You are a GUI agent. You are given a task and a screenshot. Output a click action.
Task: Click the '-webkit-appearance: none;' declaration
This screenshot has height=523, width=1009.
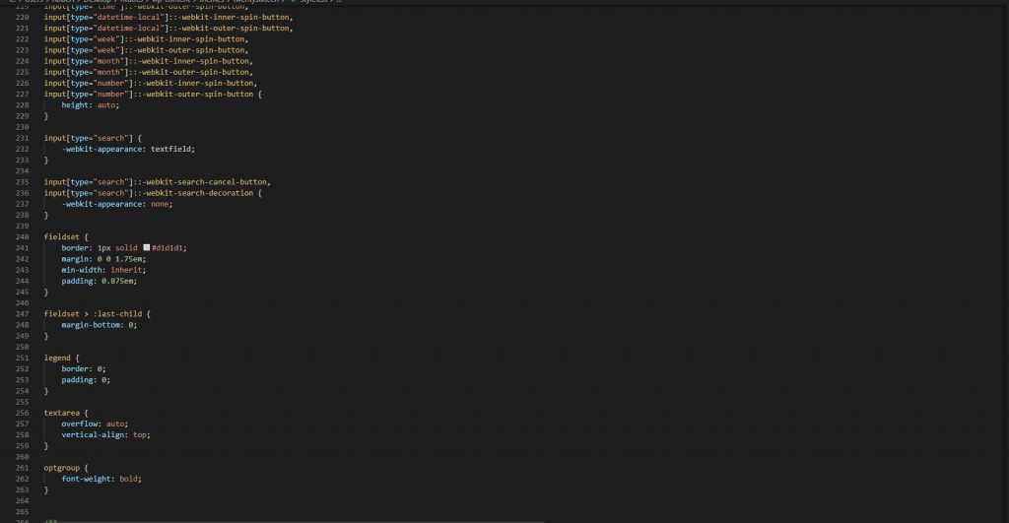point(117,204)
